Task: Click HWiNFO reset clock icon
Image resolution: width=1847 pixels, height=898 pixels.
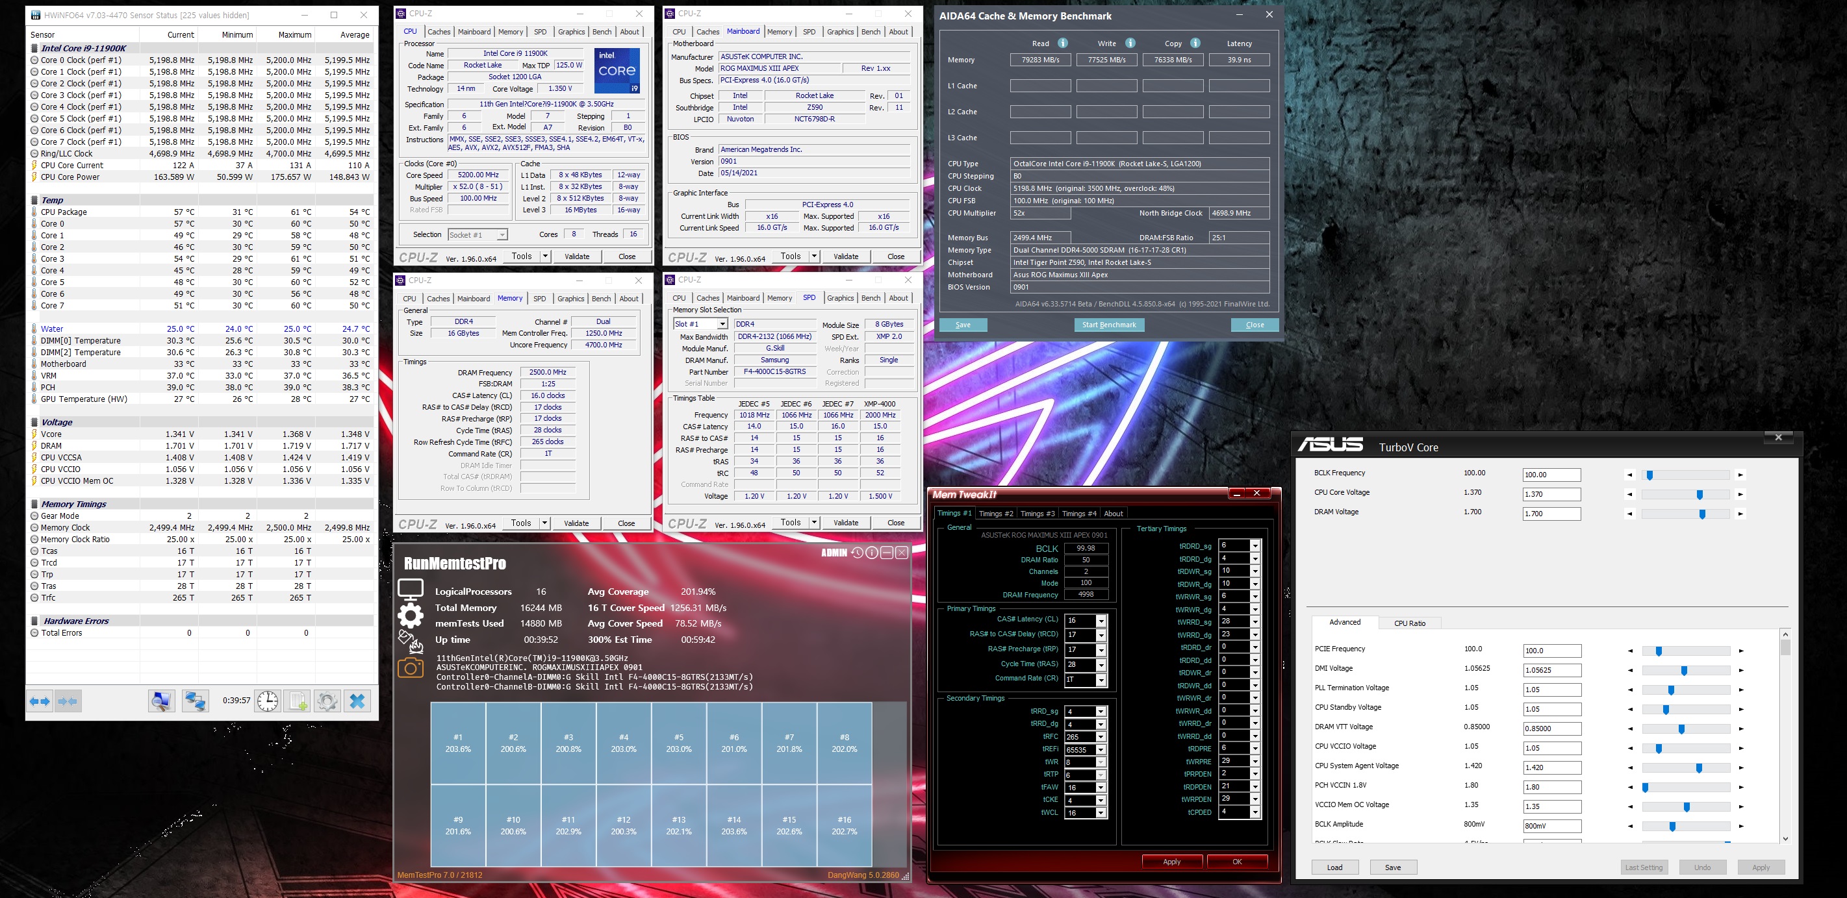Action: coord(268,700)
